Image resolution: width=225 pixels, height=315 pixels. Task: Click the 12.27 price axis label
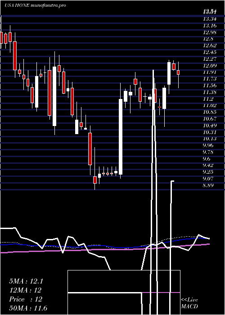[x=210, y=59]
